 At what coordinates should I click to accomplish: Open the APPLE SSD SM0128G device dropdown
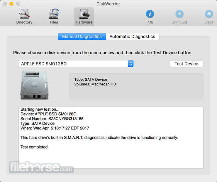pyautogui.click(x=76, y=64)
